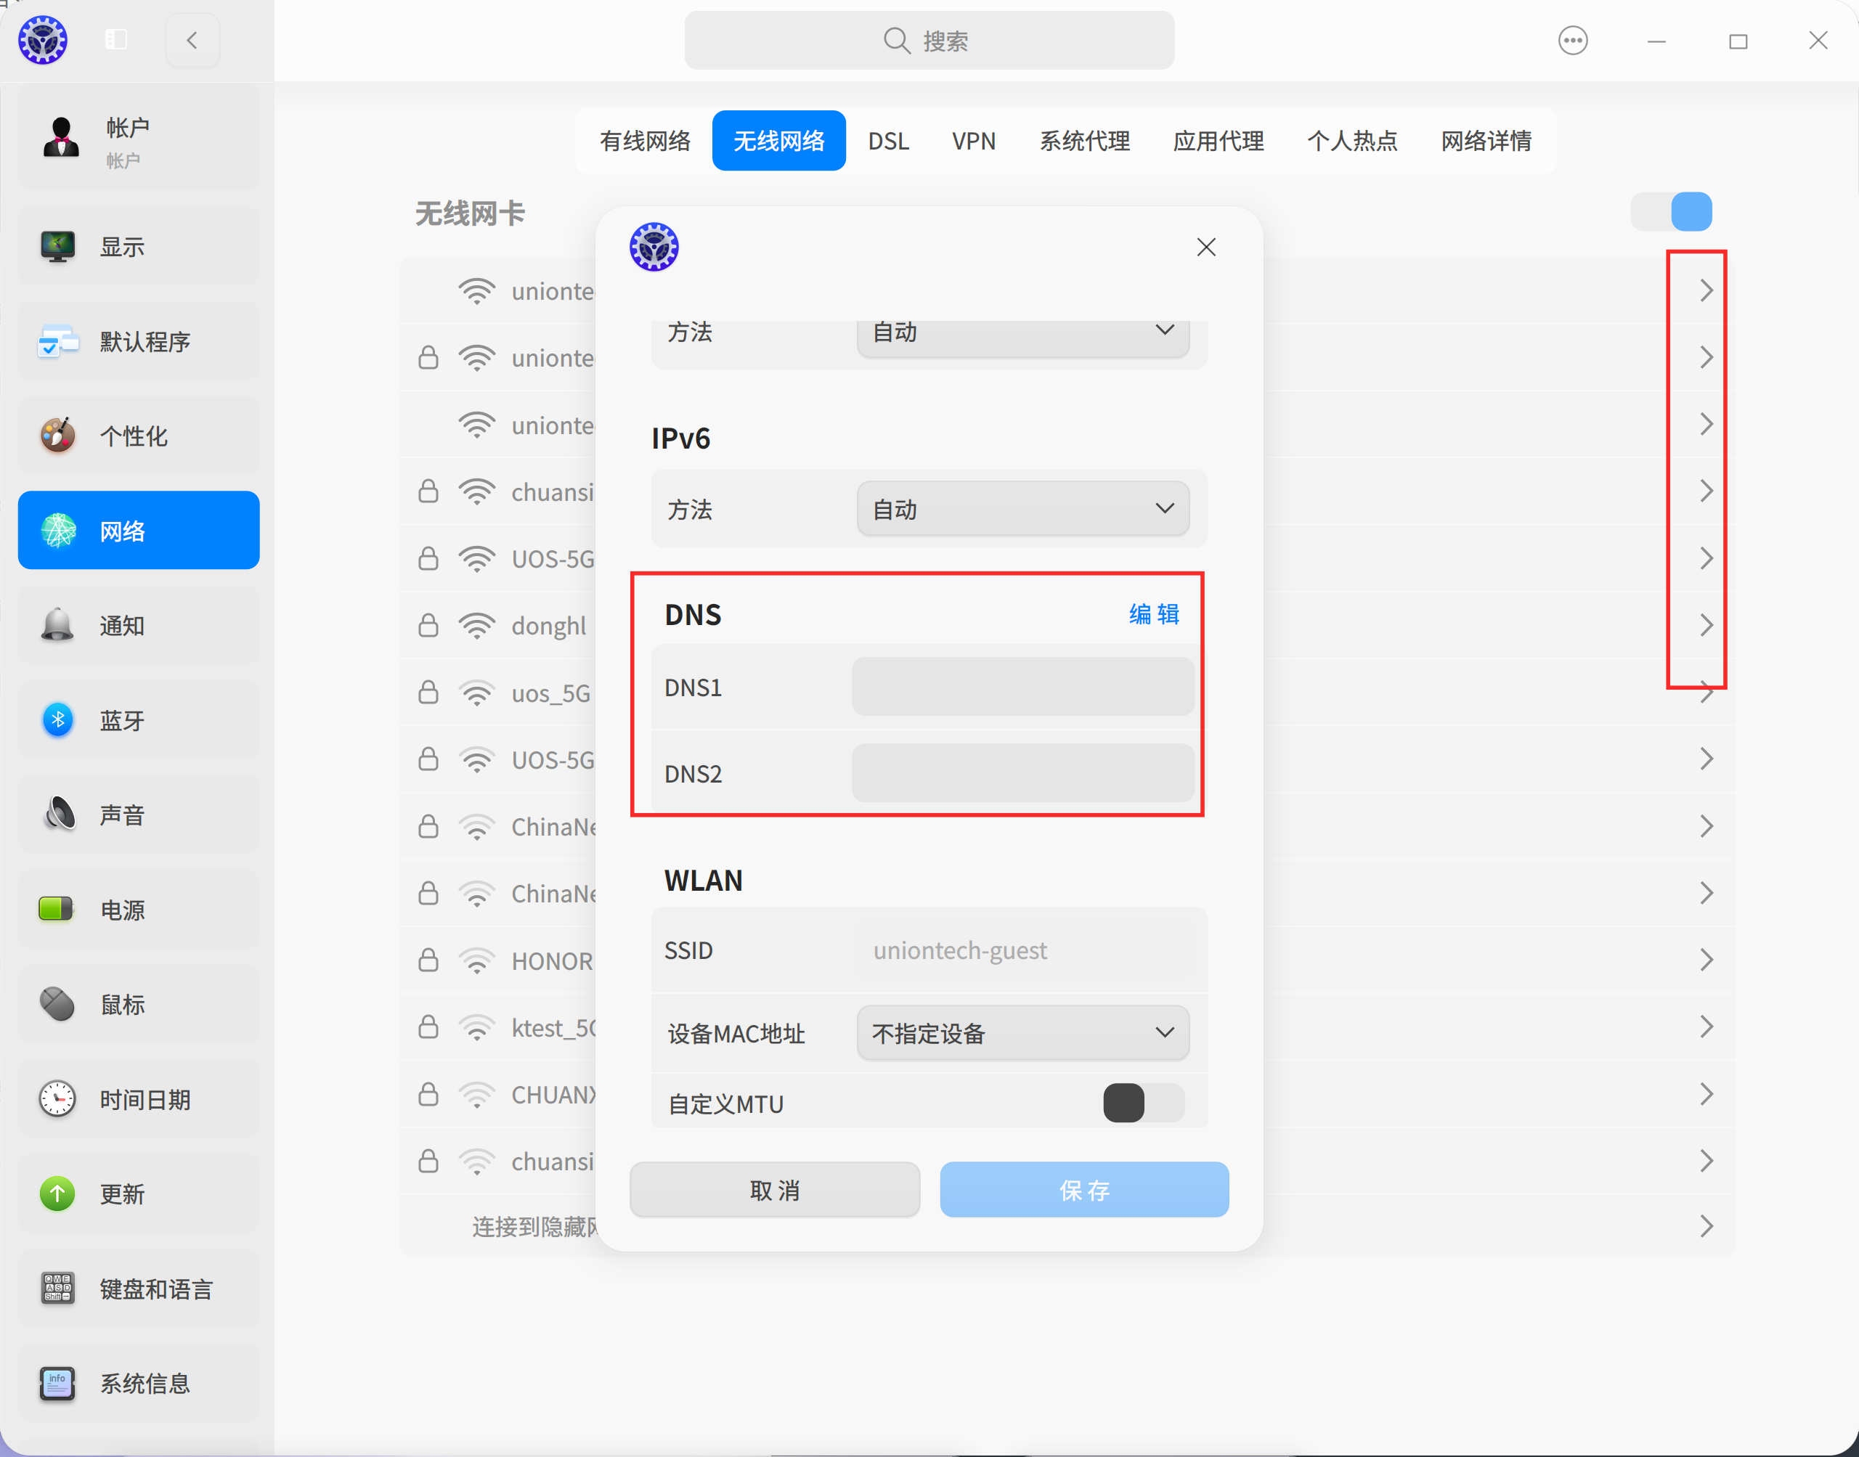Open Personalization settings icon

point(57,436)
